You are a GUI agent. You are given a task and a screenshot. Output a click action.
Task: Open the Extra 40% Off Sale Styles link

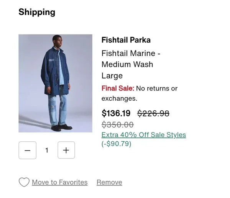click(x=144, y=135)
